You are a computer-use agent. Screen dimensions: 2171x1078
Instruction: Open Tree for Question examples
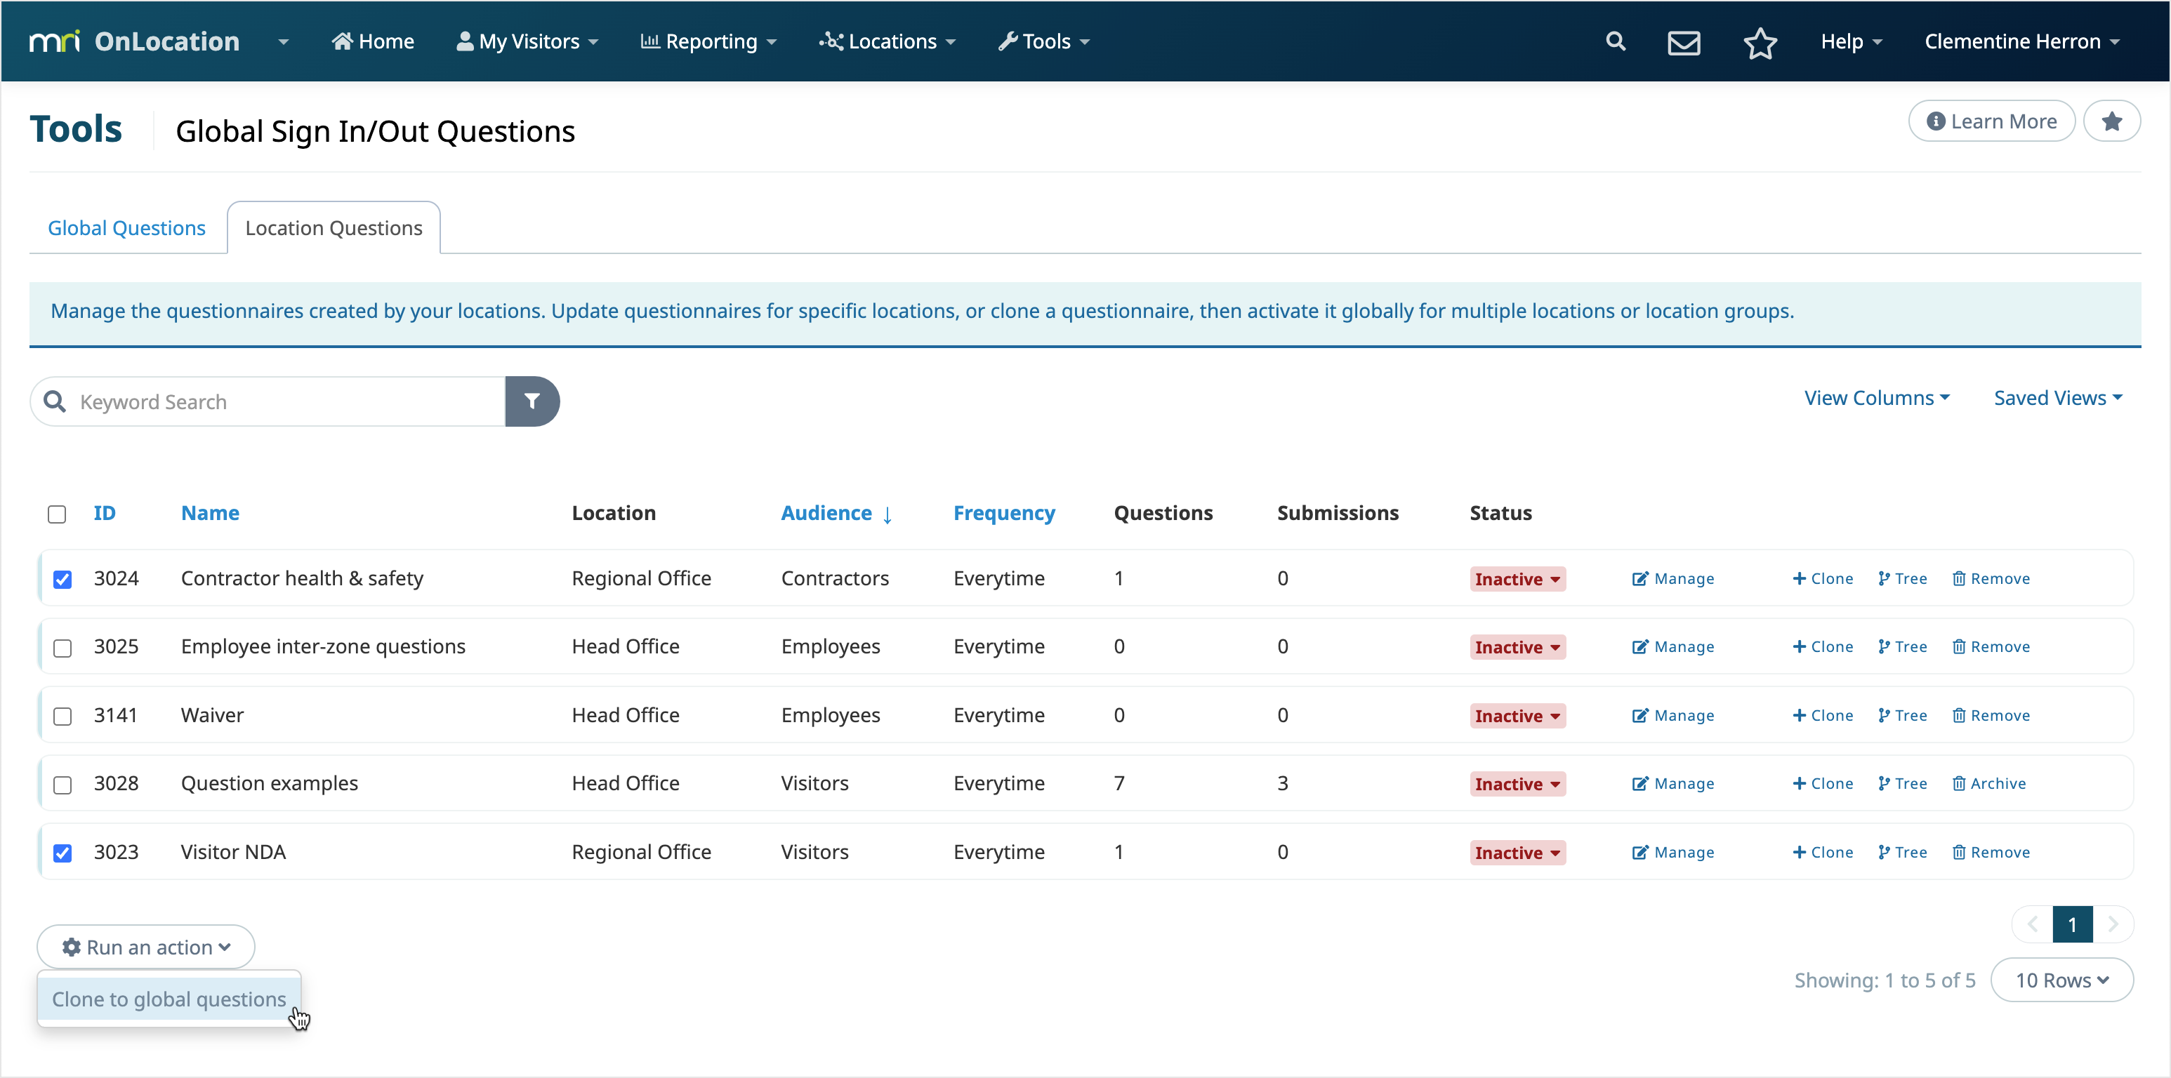(1902, 784)
